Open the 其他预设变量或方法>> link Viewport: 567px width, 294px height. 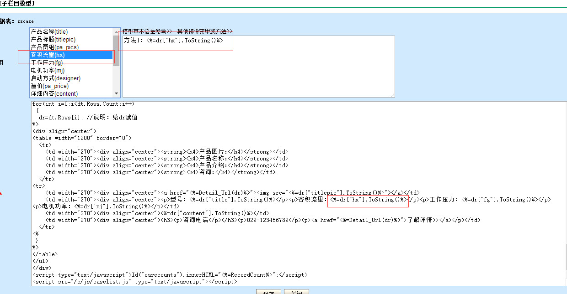pos(205,31)
